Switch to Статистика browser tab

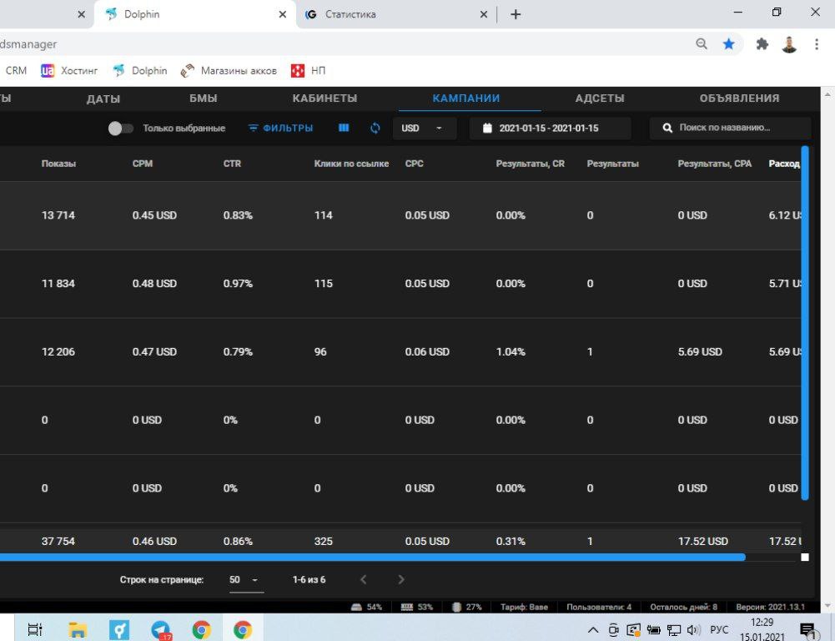(x=397, y=14)
